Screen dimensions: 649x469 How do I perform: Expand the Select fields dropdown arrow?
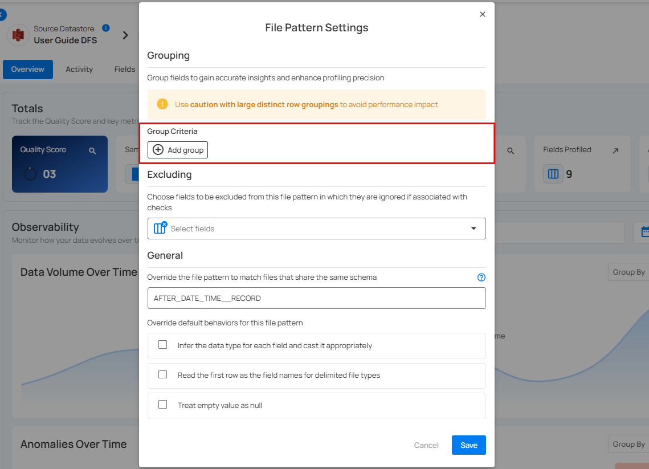(x=474, y=229)
